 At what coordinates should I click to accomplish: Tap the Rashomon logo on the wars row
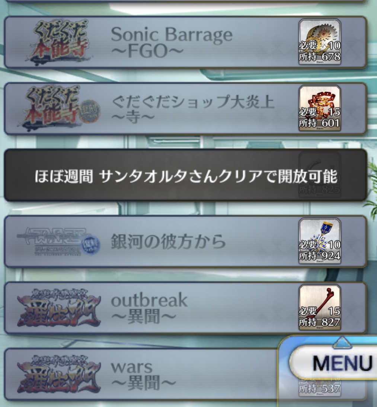tap(59, 374)
